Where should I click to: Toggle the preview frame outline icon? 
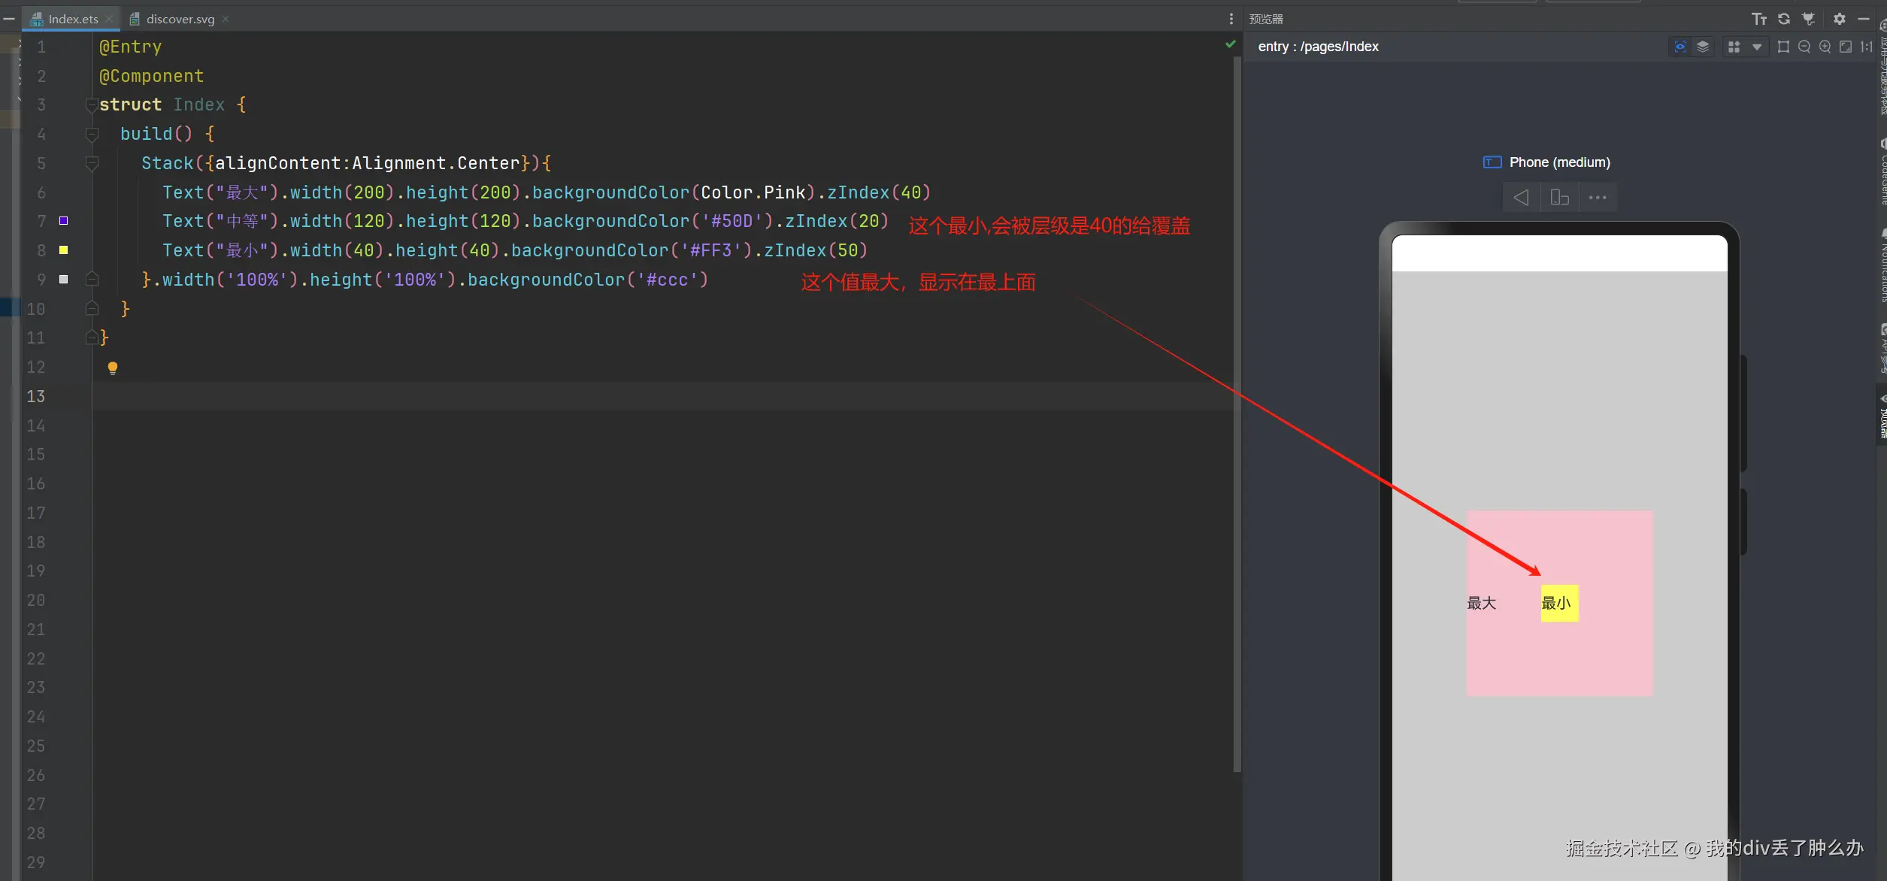pyautogui.click(x=1783, y=47)
